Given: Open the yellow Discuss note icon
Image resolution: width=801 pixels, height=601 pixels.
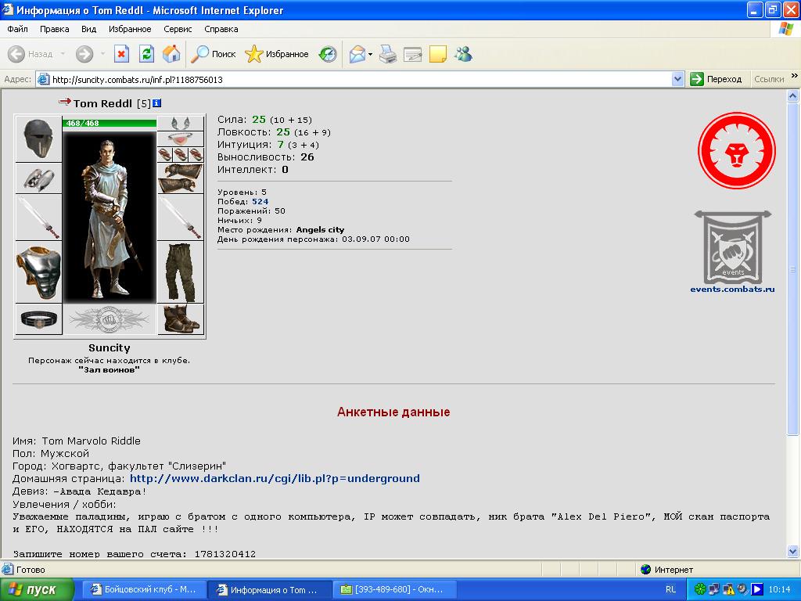Looking at the screenshot, I should click(438, 54).
